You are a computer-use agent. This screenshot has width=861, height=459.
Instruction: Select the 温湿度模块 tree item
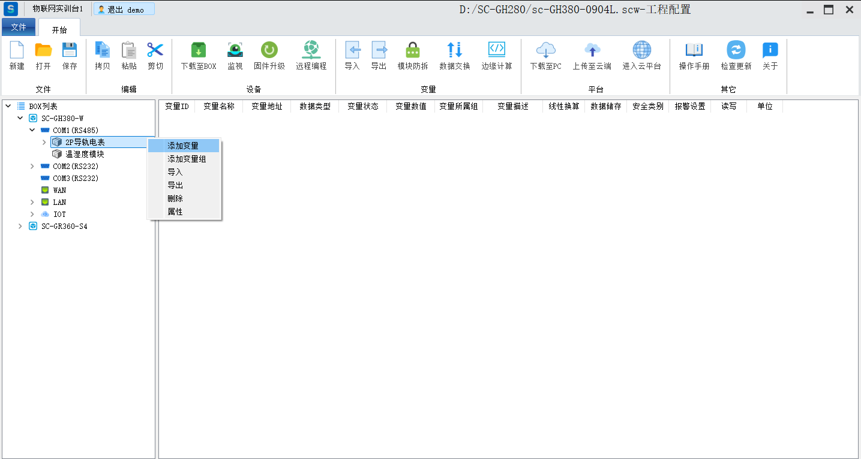85,154
